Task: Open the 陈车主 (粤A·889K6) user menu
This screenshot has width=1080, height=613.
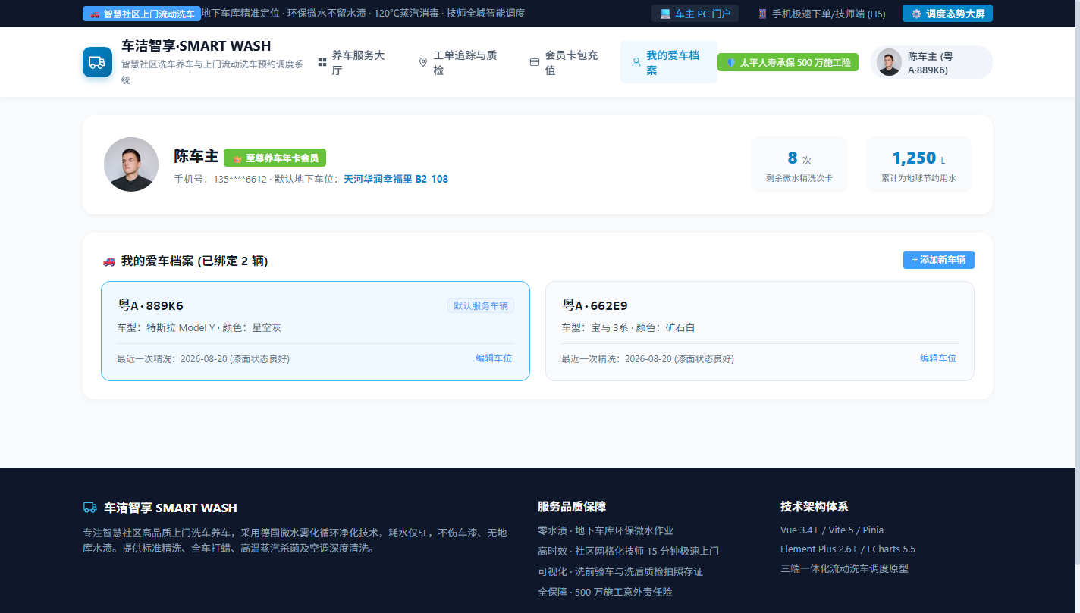Action: point(931,62)
